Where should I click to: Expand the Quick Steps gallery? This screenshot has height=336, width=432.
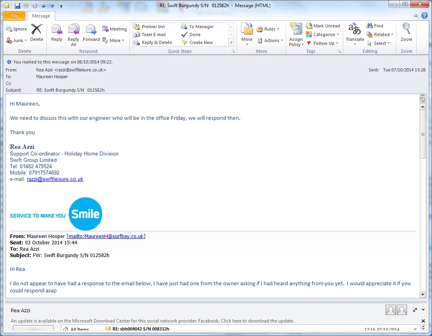[231, 42]
